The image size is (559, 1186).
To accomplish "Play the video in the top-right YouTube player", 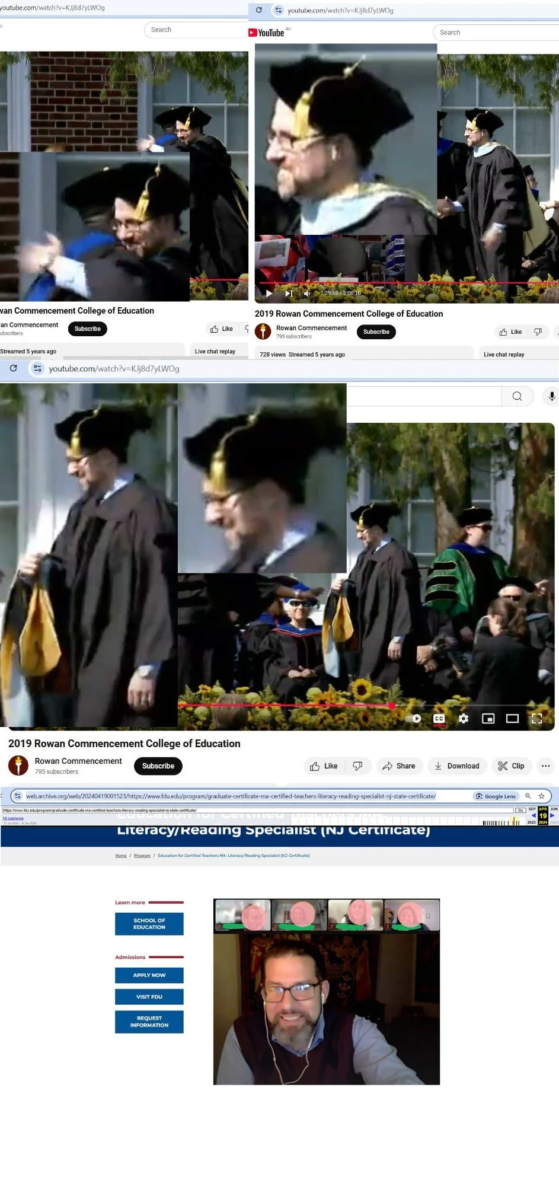I will [269, 293].
